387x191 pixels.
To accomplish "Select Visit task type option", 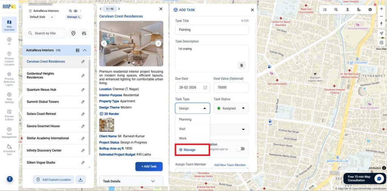I will coord(192,129).
